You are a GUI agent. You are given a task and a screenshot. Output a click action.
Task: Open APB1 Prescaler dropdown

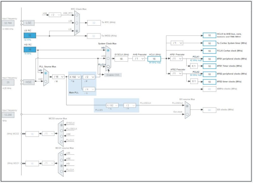point(176,59)
